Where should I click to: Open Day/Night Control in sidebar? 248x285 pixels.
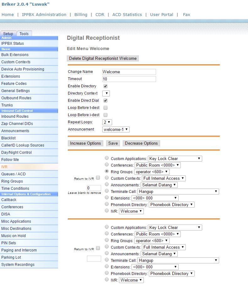[x=29, y=153]
